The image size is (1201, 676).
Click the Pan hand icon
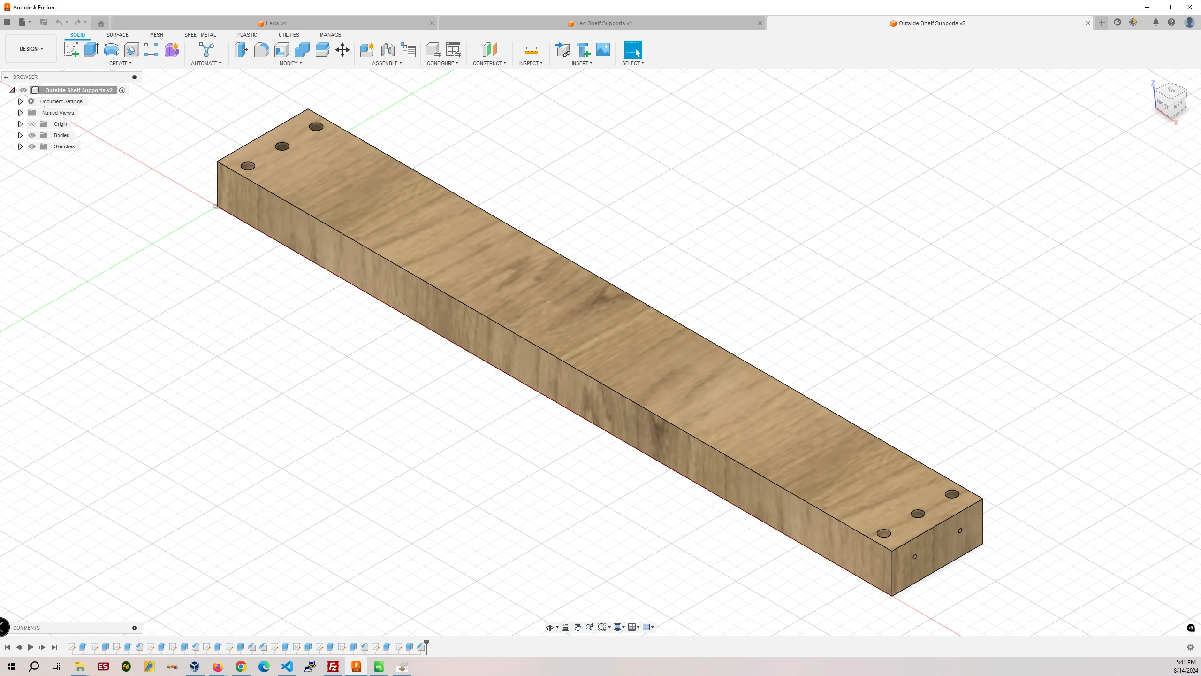tap(578, 627)
